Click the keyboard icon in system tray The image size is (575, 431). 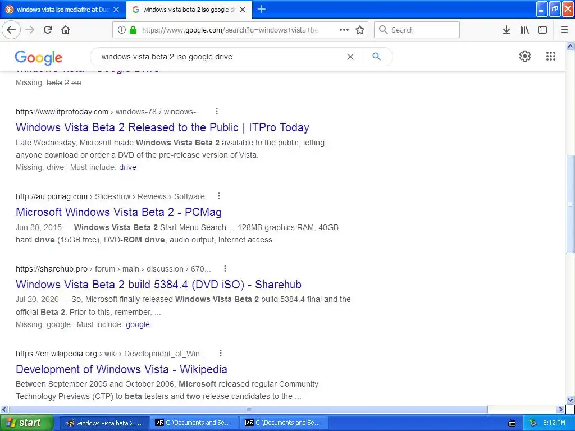pos(512,423)
